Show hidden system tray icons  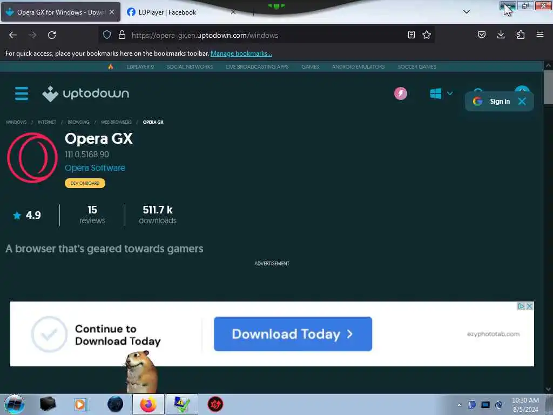tap(459, 405)
